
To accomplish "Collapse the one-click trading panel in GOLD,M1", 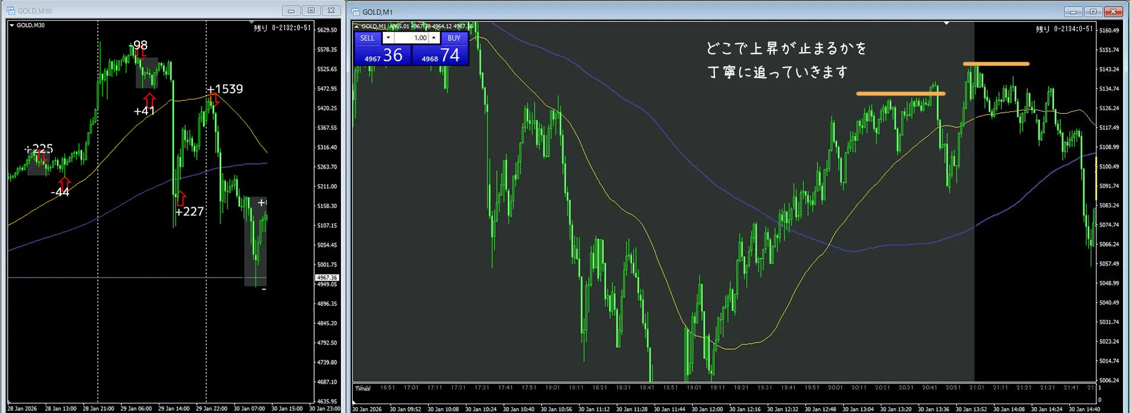I will click(x=356, y=26).
